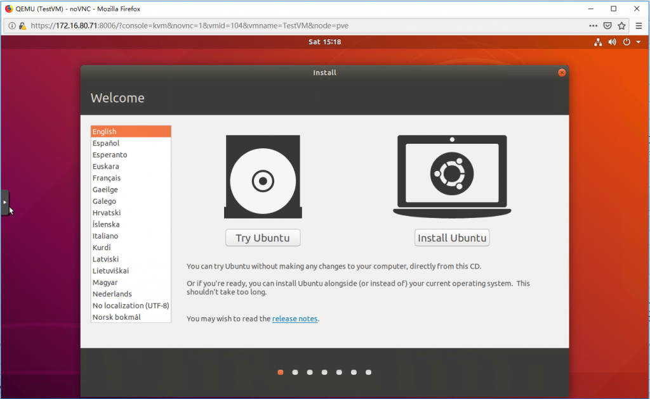Click the Firefox logo in the title bar
The image size is (650, 399).
[9, 9]
